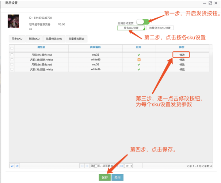The image size is (221, 183).
Task: Check the row 尺码:35;颜色:red checkbox
Action: coord(12,55)
